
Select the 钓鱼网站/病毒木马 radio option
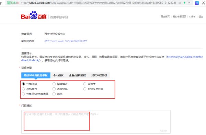pyautogui.click(x=23, y=94)
